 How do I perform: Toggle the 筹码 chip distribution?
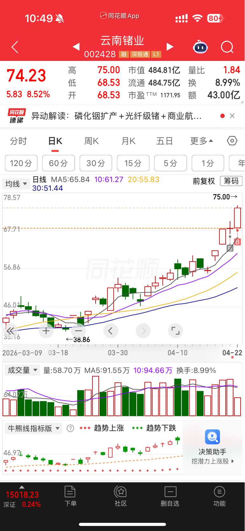click(231, 181)
